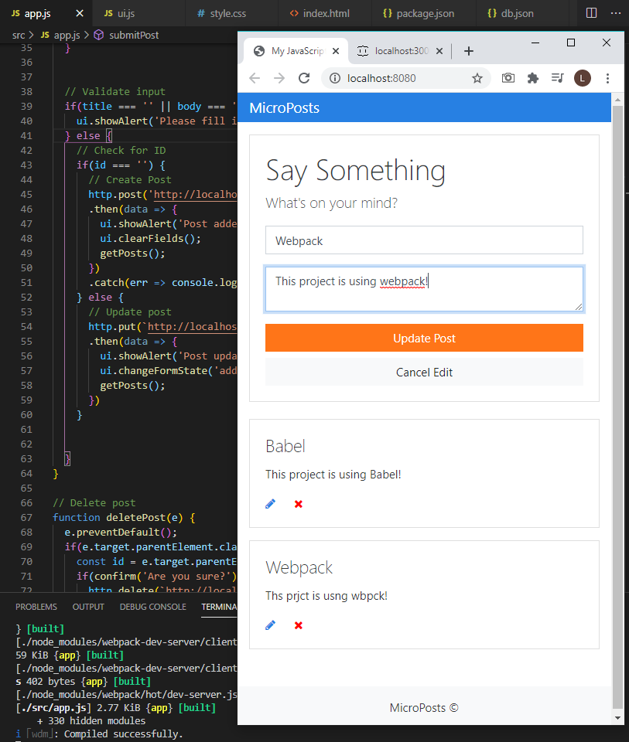Viewport: 629px width, 742px height.
Task: Click the post body textarea
Action: [424, 288]
